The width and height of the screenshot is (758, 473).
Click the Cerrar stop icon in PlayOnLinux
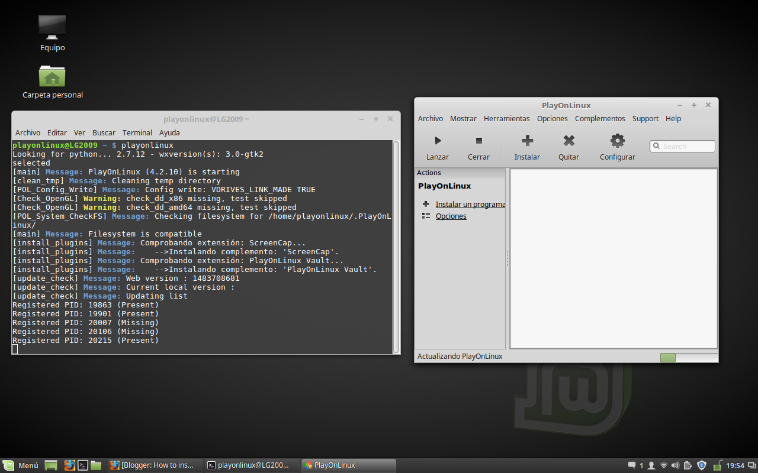(479, 141)
